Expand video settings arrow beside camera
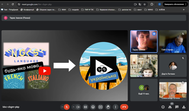Image resolution: width=189 pixels, height=111 pixels. [x=73, y=107]
